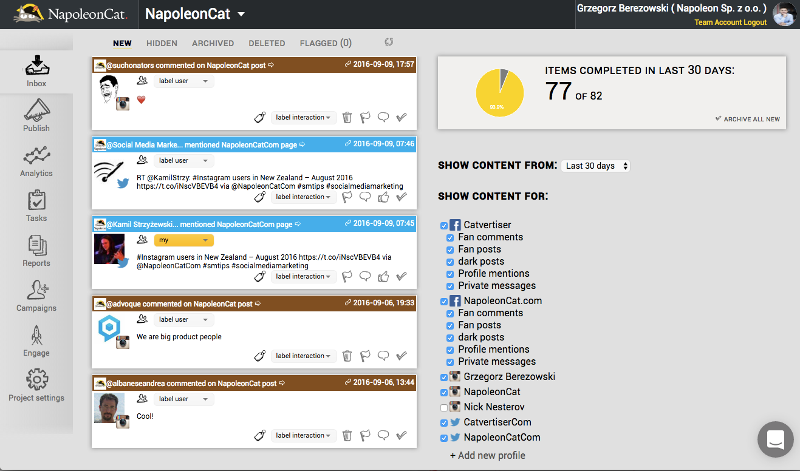Toggle Catvertiser Fan comments checkbox
The width and height of the screenshot is (800, 471).
point(450,238)
